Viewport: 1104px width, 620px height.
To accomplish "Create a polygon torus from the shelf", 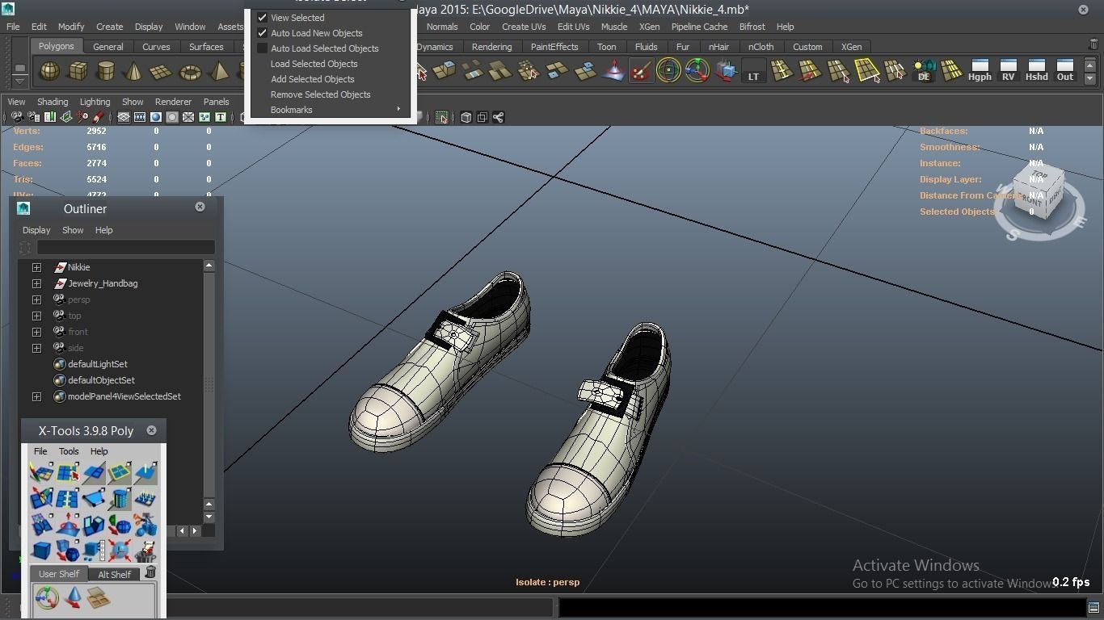I will coord(190,72).
